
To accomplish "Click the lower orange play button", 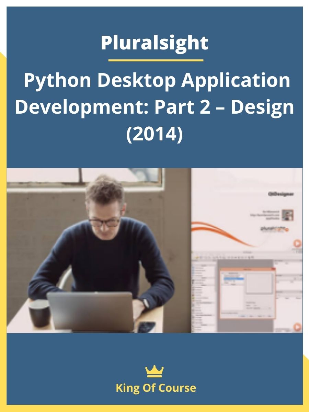I will pyautogui.click(x=297, y=327).
